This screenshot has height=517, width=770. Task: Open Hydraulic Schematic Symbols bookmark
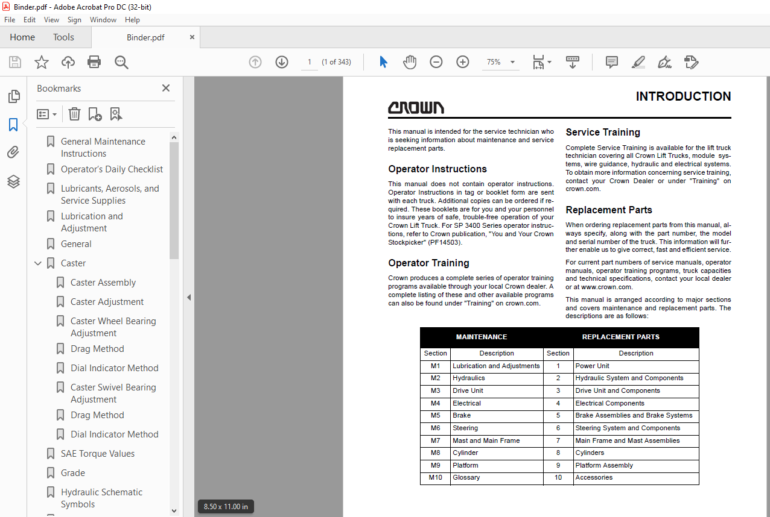pyautogui.click(x=101, y=498)
